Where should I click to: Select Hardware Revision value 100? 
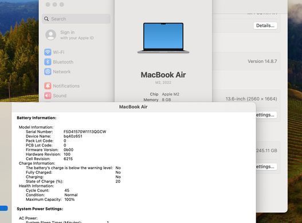click(67, 154)
